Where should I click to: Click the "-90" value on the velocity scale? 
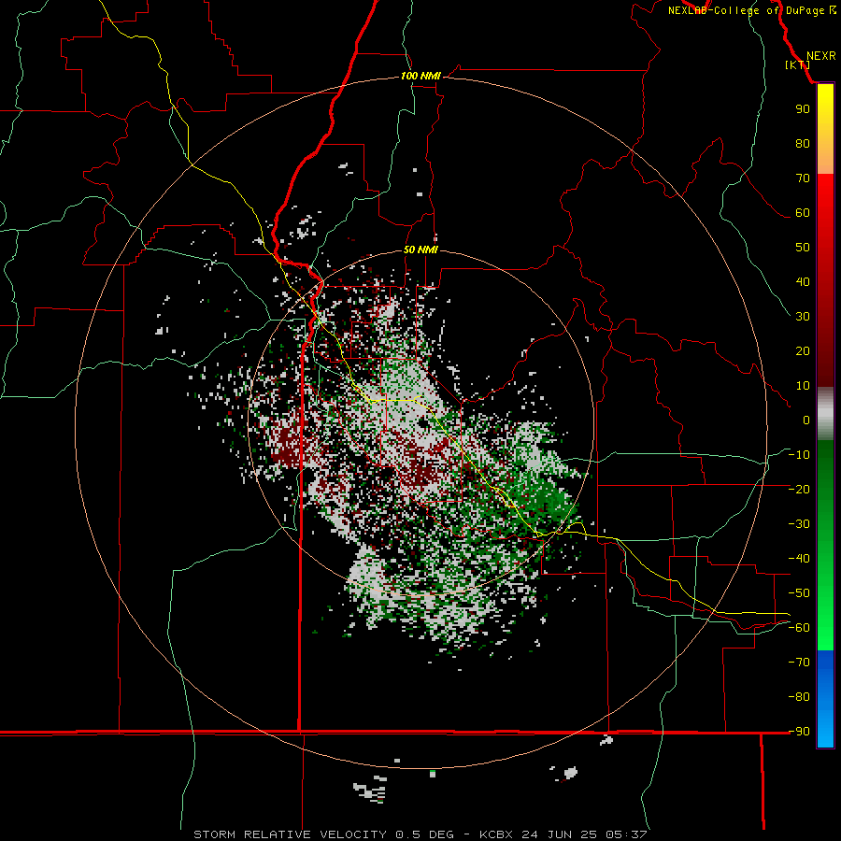799,732
